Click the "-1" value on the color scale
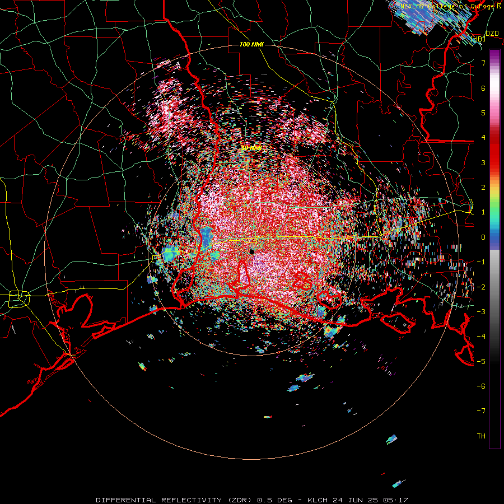This screenshot has width=504, height=504. (x=481, y=262)
